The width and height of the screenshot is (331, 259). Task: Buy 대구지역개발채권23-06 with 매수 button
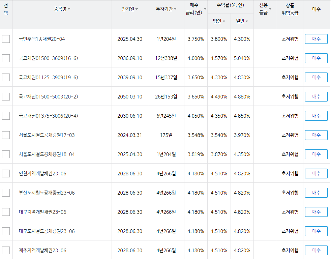pos(316,212)
